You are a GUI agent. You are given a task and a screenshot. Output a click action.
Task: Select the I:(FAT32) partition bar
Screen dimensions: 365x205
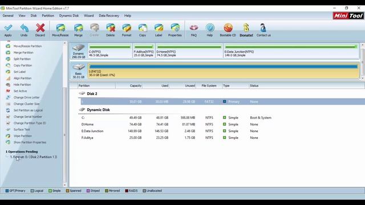[224, 71]
